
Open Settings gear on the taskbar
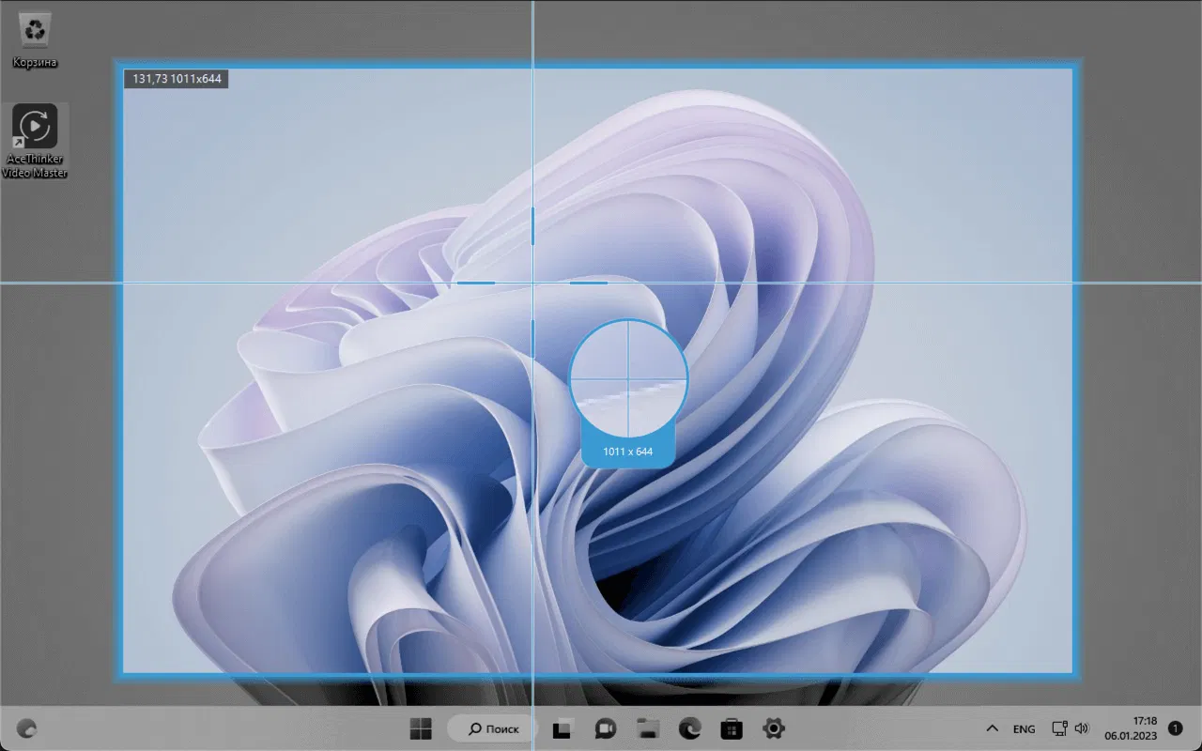click(x=774, y=728)
